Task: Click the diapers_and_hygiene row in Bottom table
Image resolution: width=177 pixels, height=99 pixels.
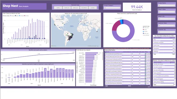Action: coord(164,79)
